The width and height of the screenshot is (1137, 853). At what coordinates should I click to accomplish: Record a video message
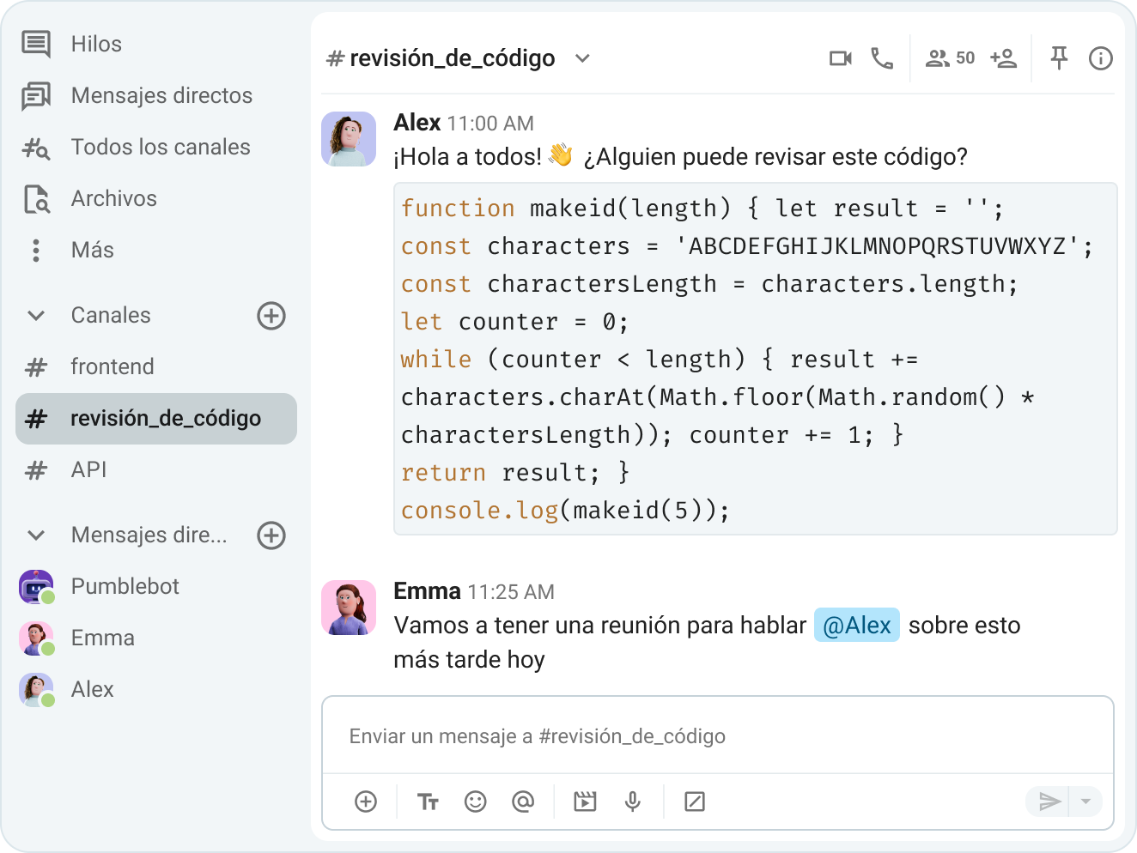click(585, 801)
